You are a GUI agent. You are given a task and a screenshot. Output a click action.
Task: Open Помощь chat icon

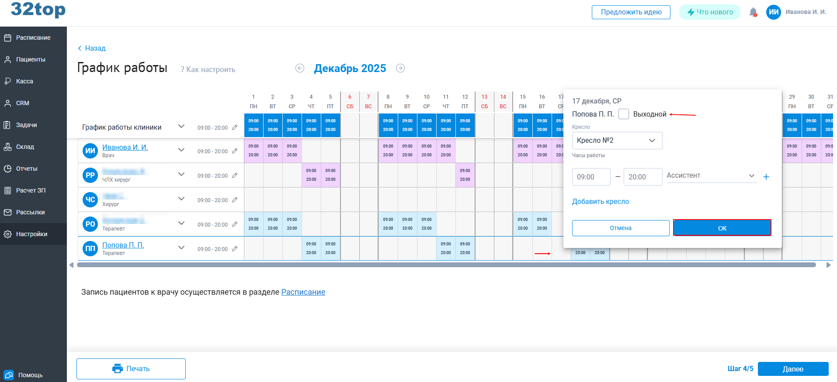coord(9,375)
